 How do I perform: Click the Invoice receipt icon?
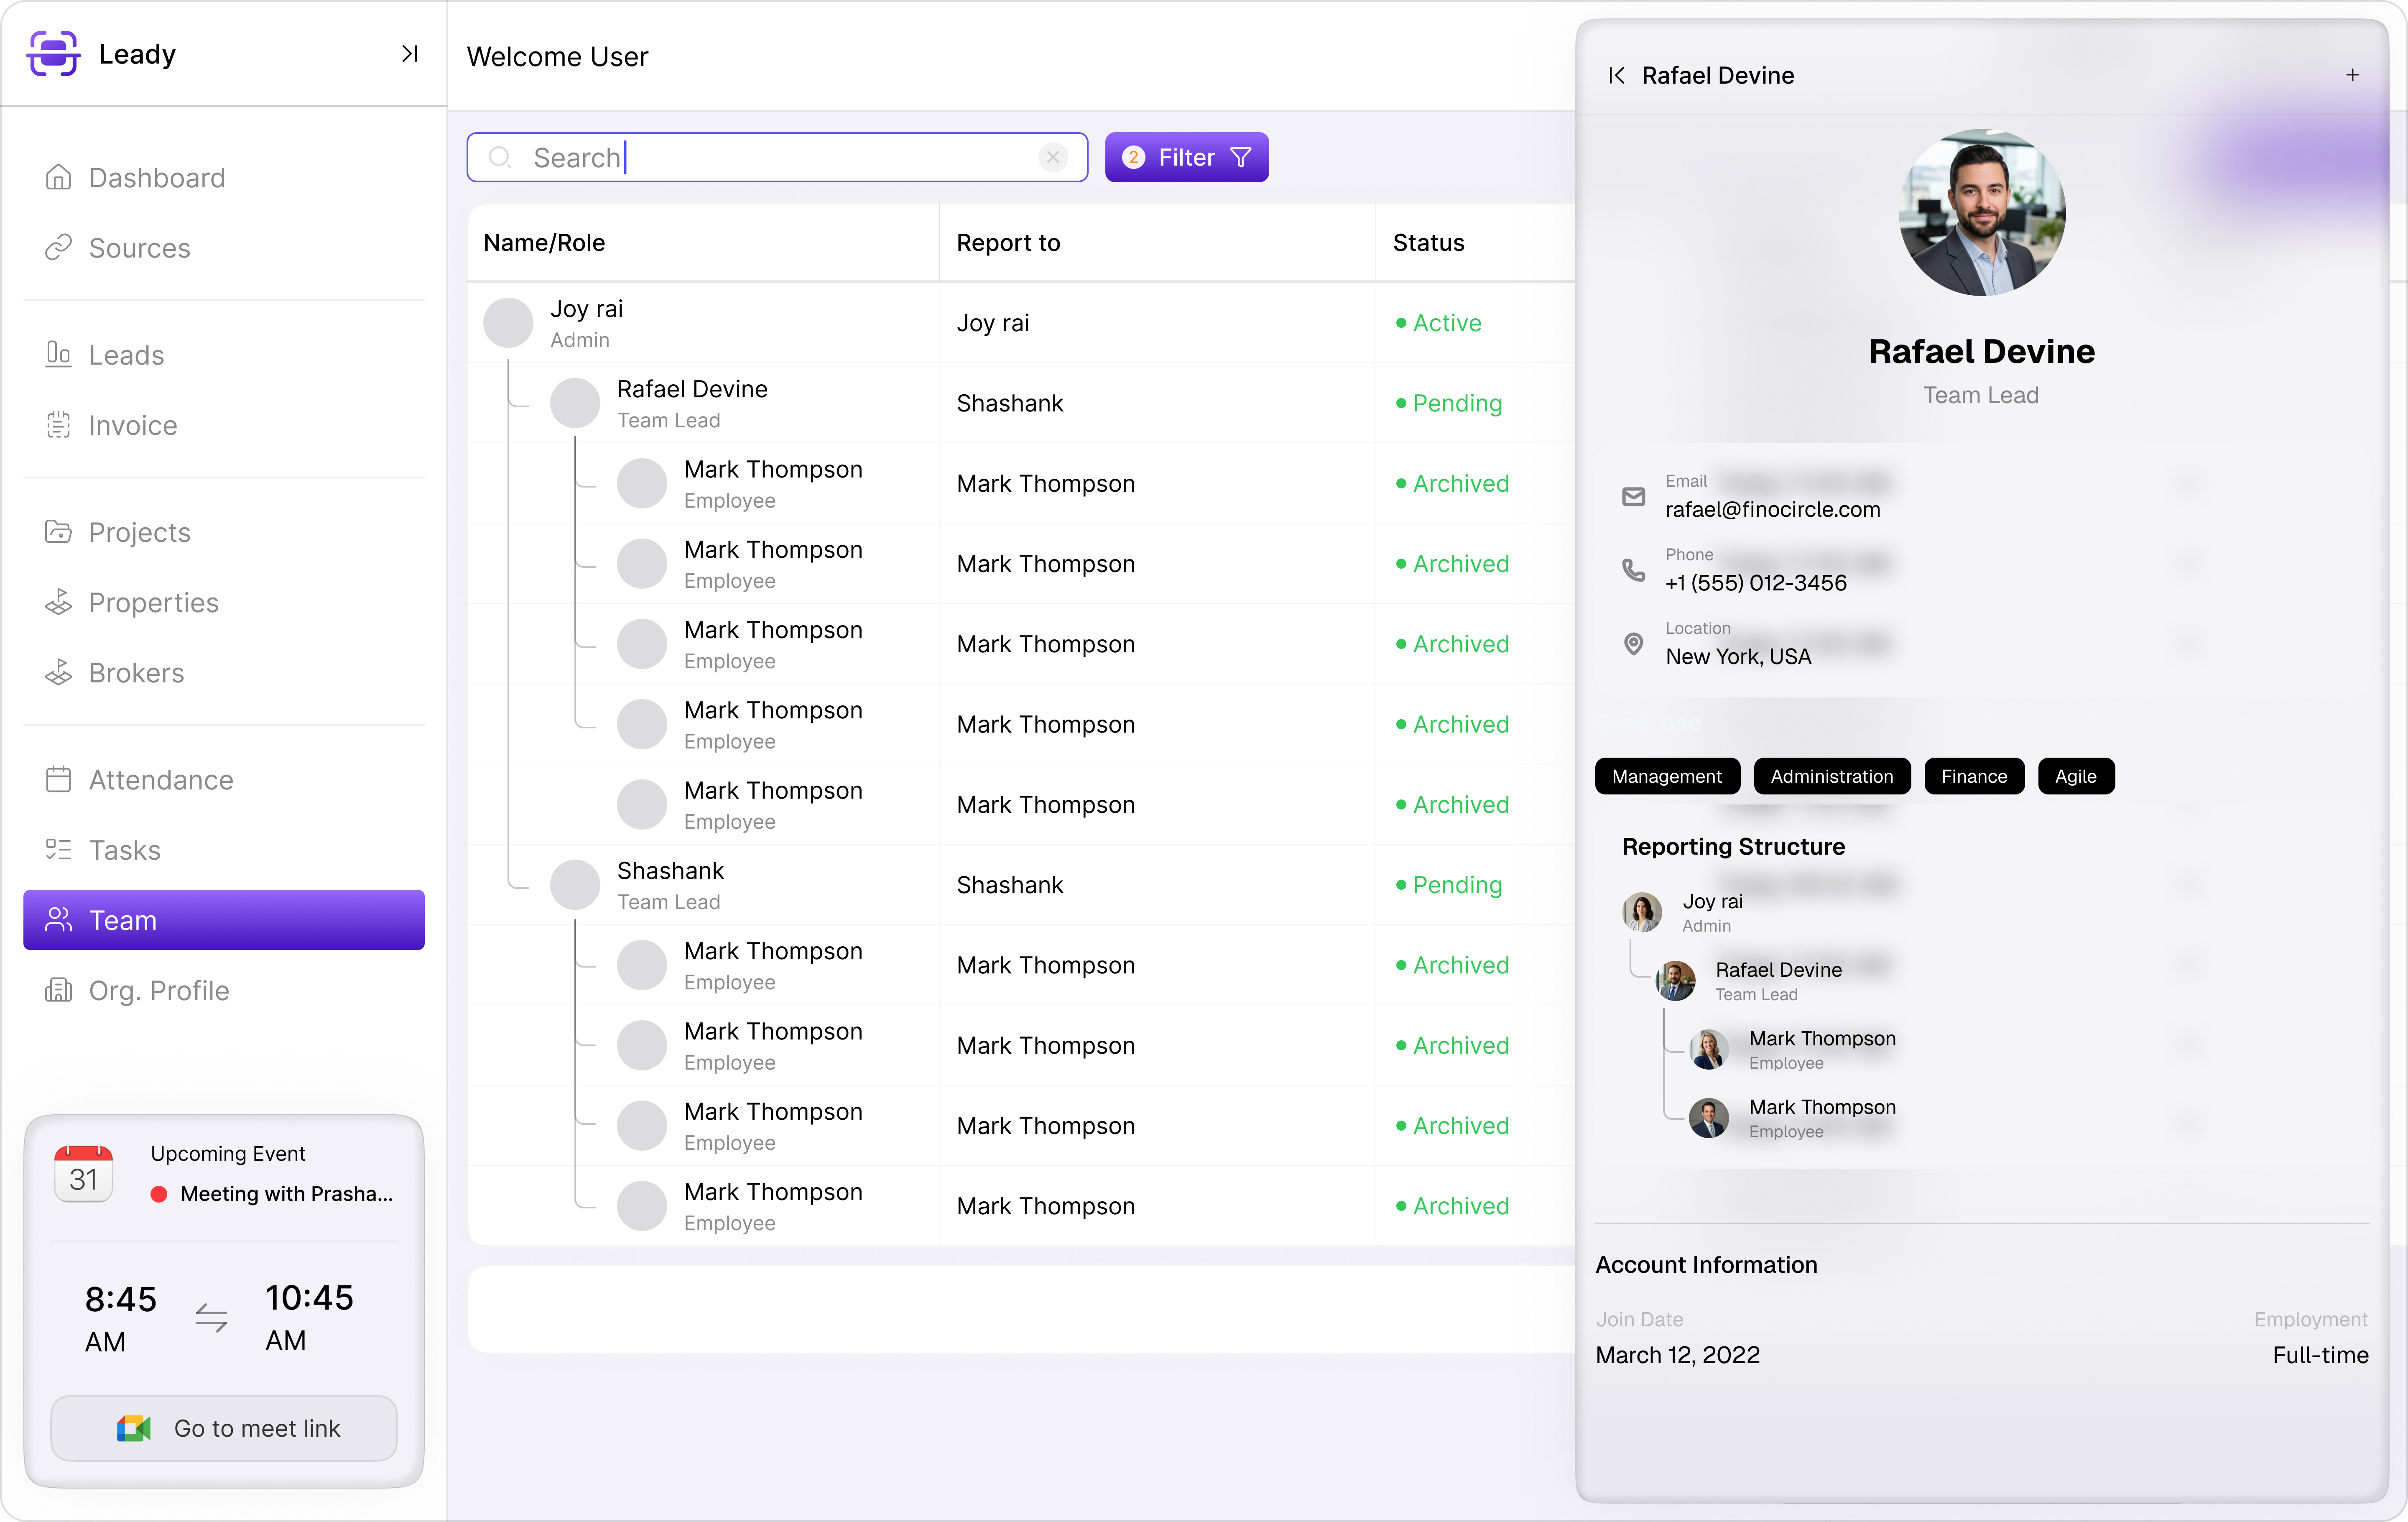pyautogui.click(x=59, y=425)
